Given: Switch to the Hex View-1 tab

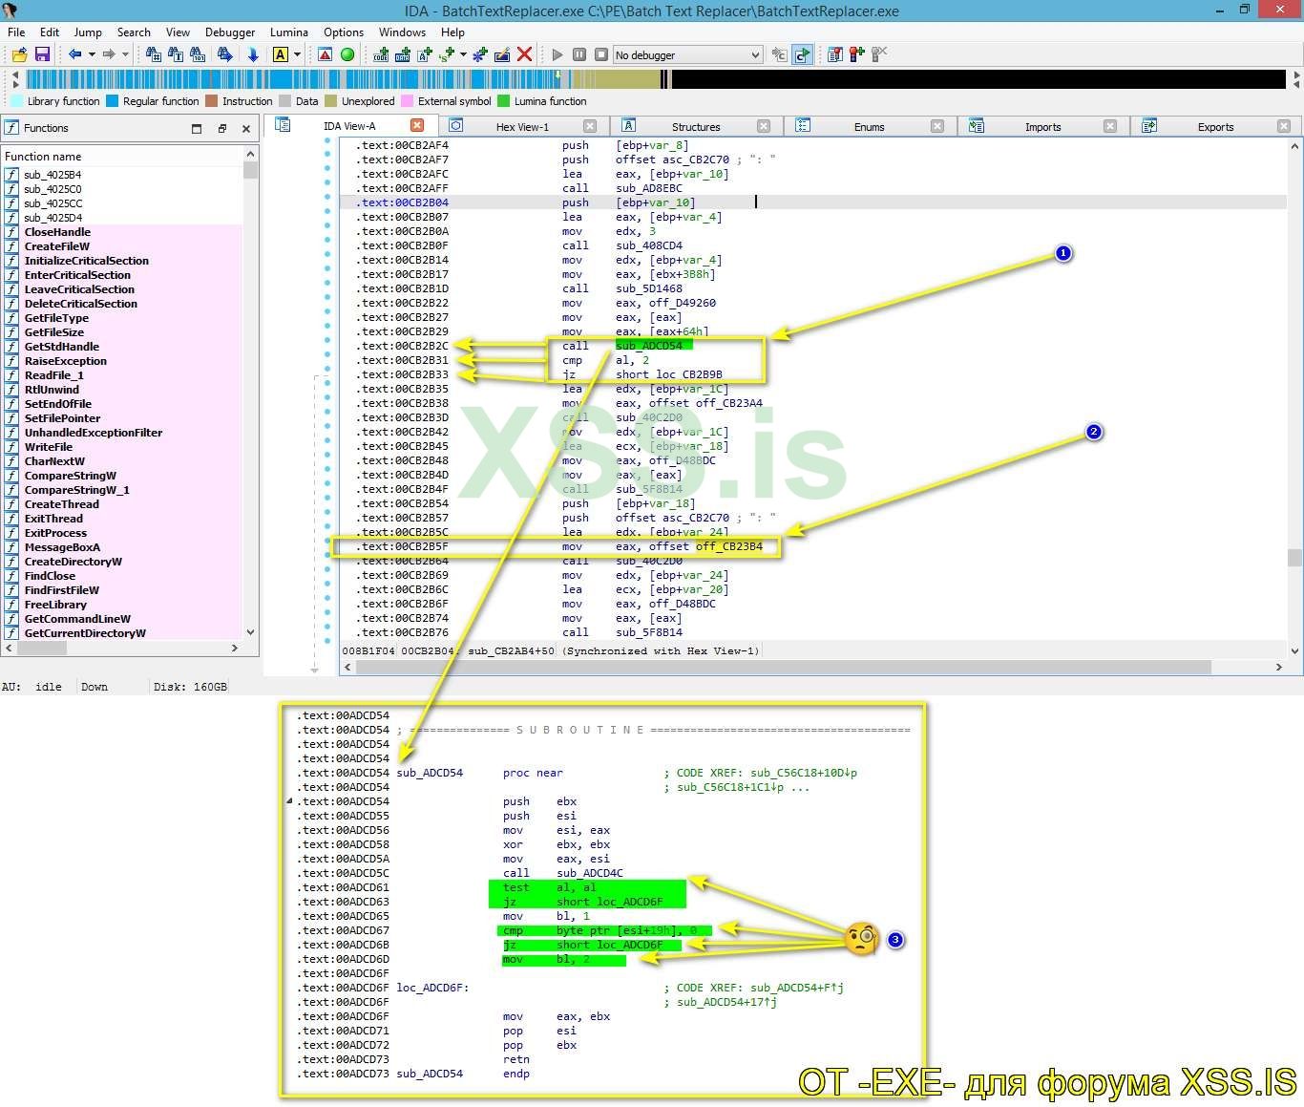Looking at the screenshot, I should coord(521,126).
